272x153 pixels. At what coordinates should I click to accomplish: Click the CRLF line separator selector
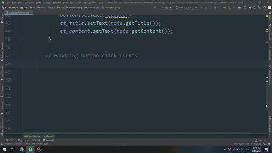tap(241, 144)
